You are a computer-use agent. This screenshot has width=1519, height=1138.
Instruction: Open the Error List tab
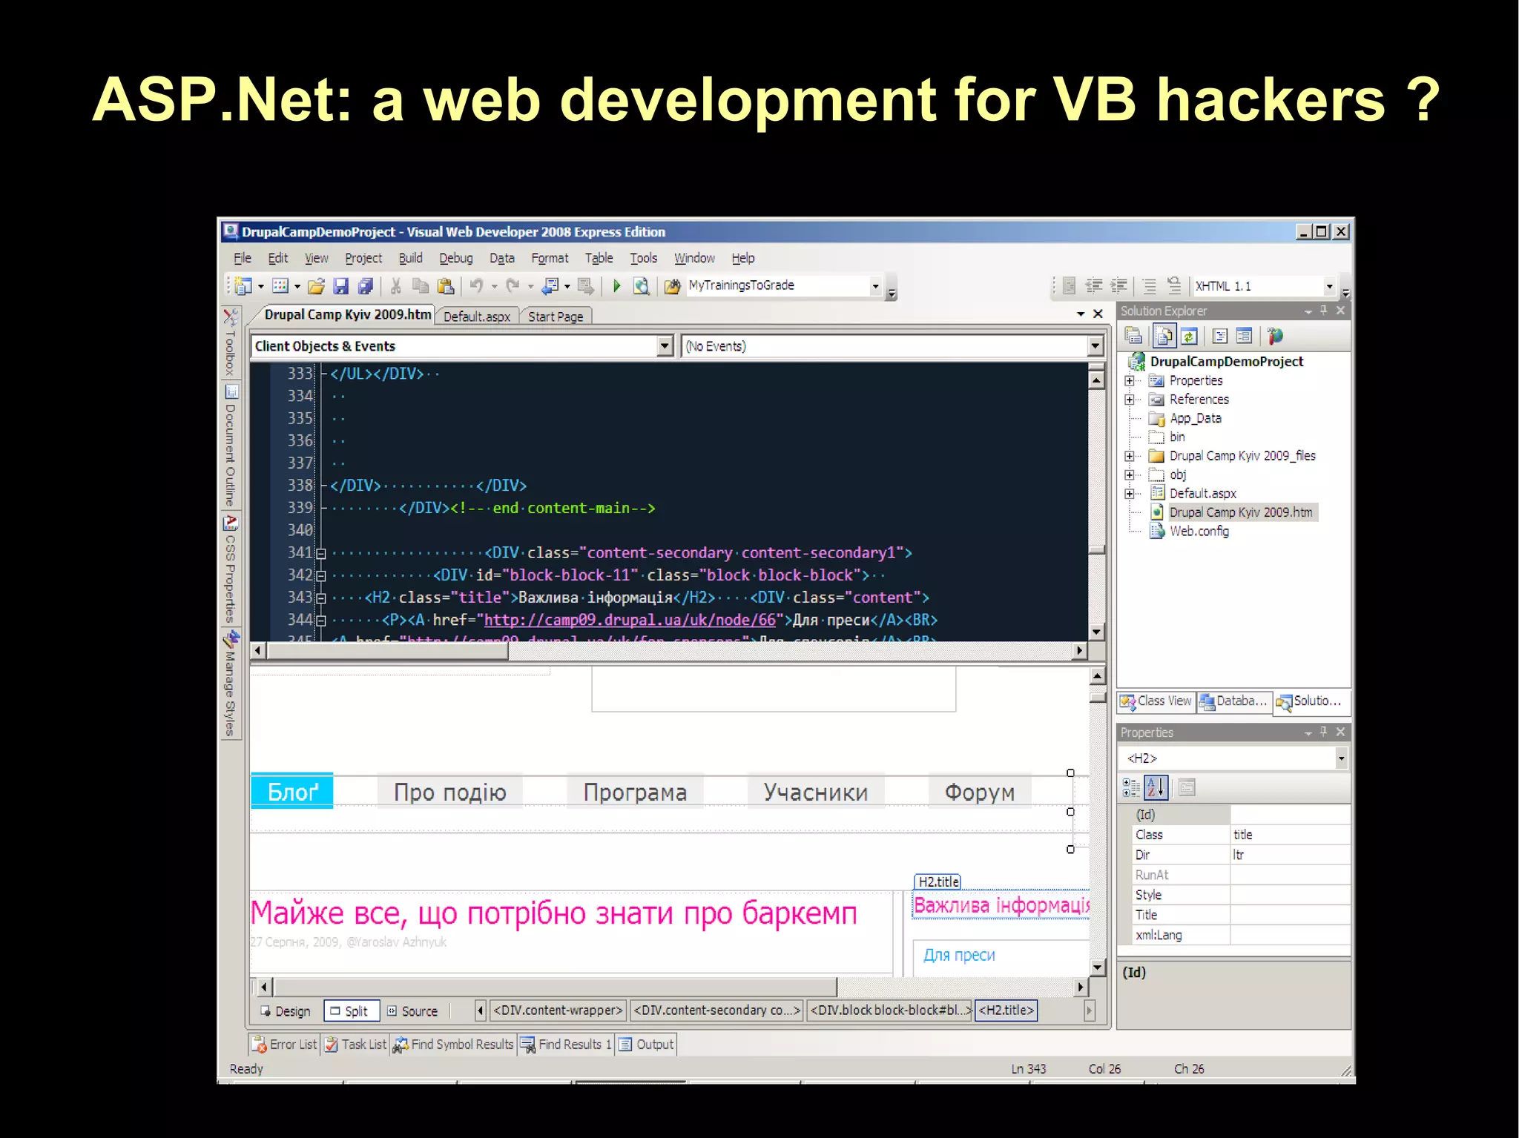285,1045
